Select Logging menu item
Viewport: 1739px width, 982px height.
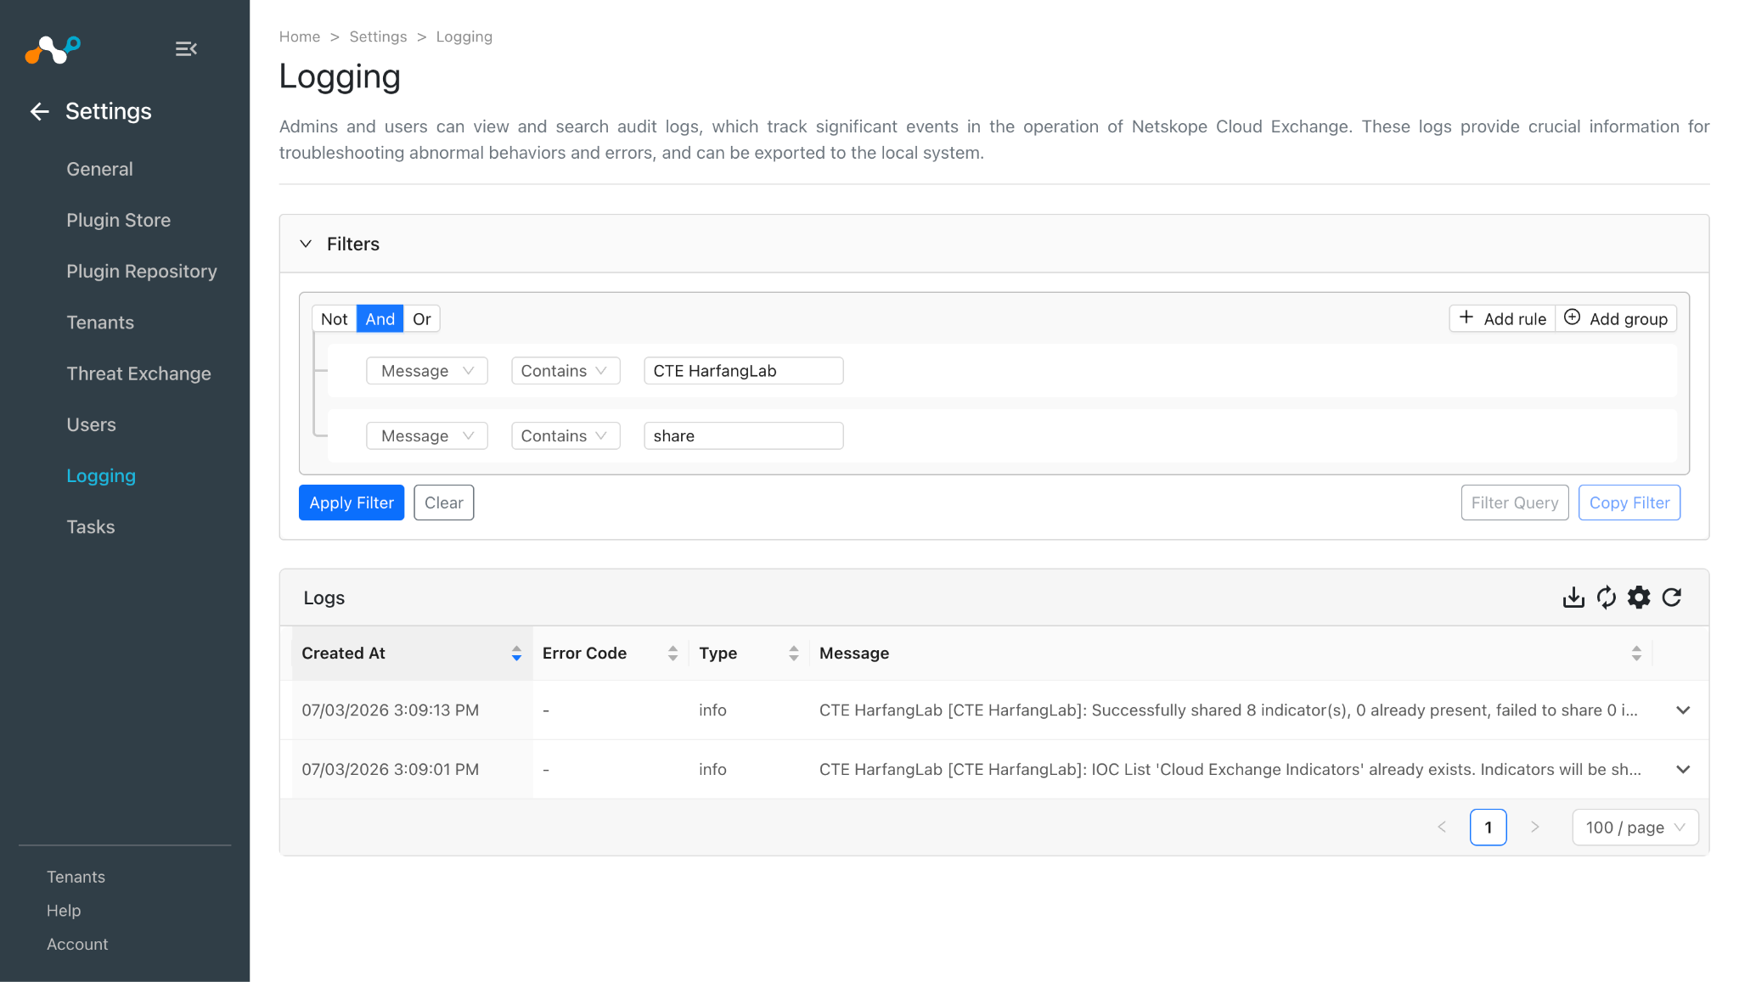tap(101, 476)
